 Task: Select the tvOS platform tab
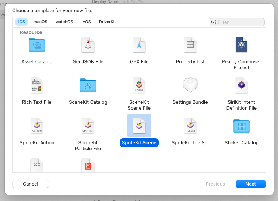(x=86, y=22)
